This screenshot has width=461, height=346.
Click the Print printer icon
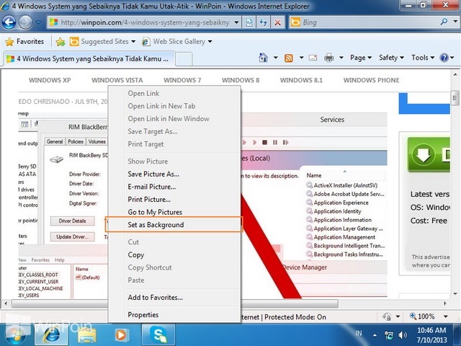coord(329,58)
